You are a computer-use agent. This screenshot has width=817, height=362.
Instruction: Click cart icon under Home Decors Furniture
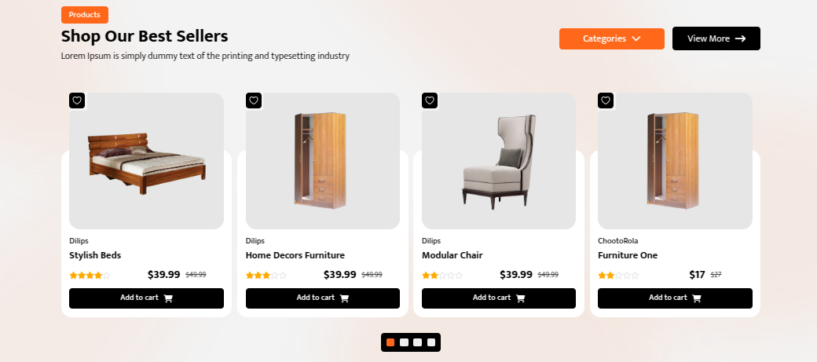pos(344,298)
